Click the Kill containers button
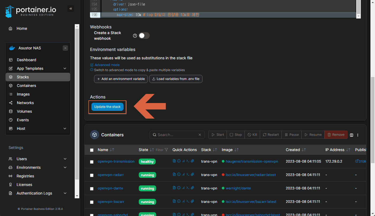This screenshot has width=375, height=216. 252,135
